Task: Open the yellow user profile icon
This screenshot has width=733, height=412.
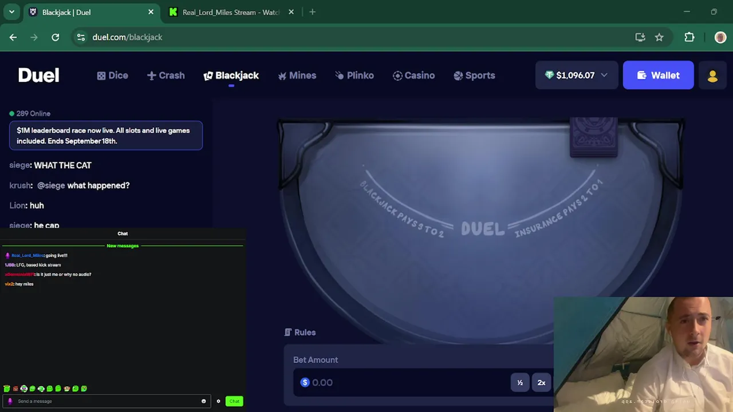Action: click(x=712, y=76)
